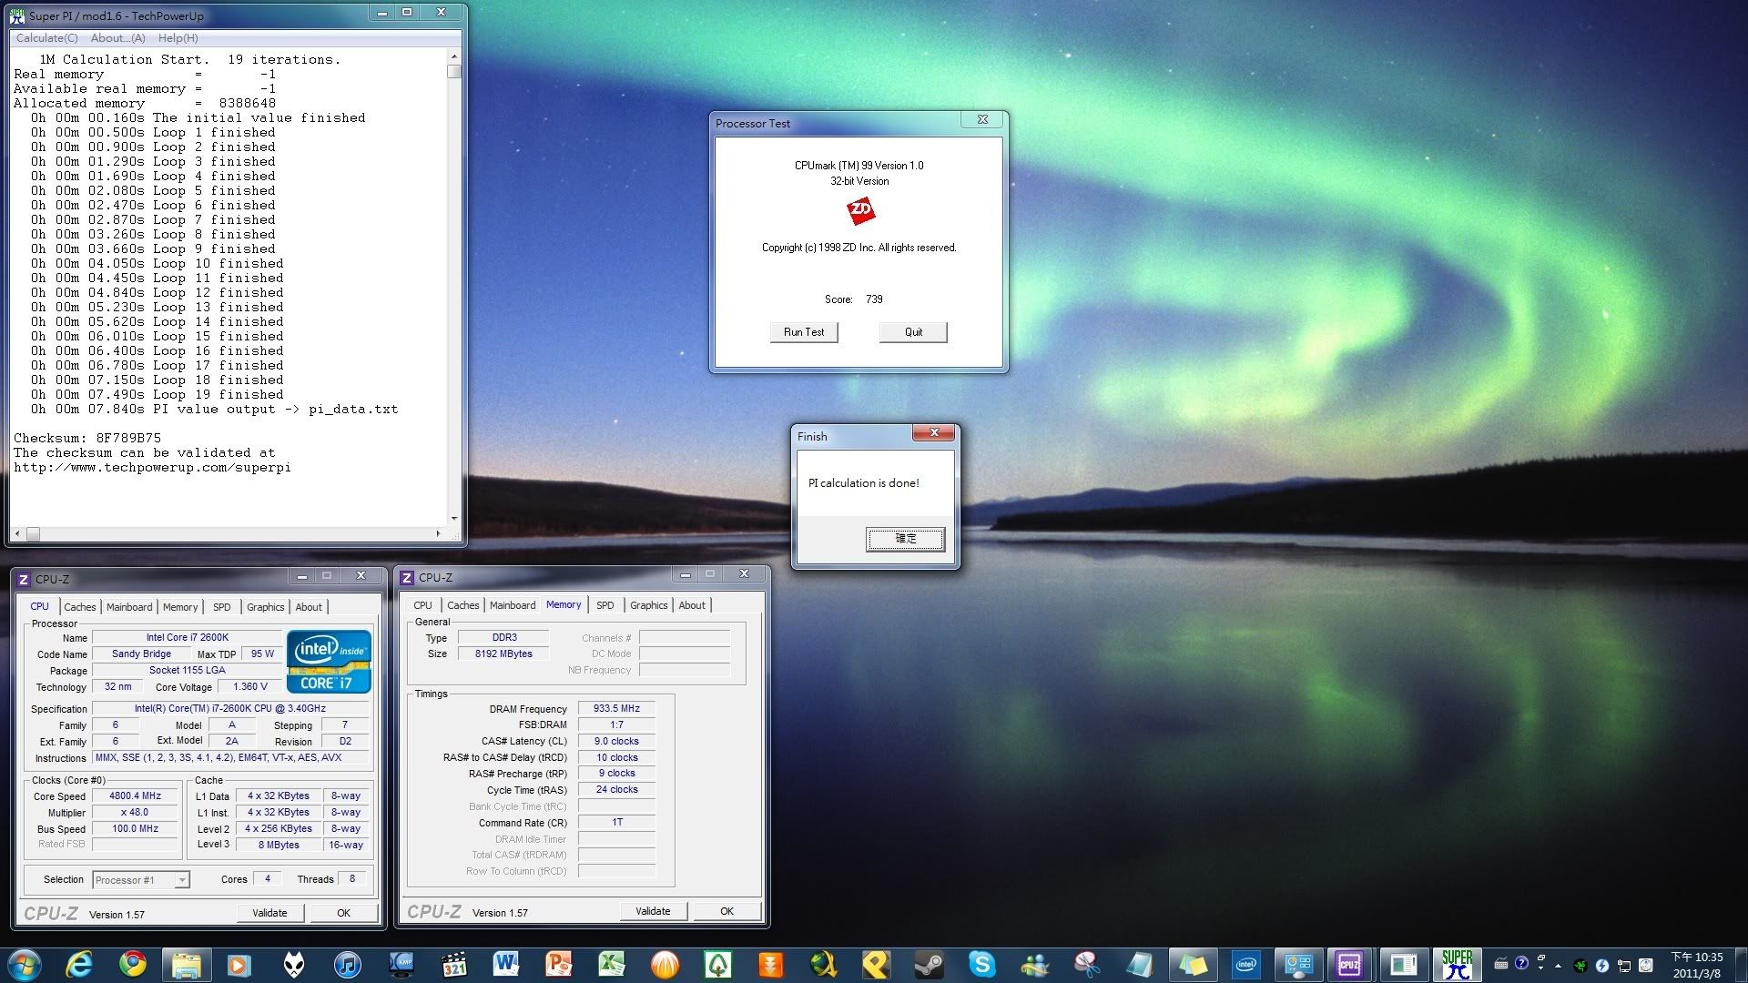The height and width of the screenshot is (983, 1748).
Task: Launch Windows Media Player from taskbar
Action: tap(239, 964)
